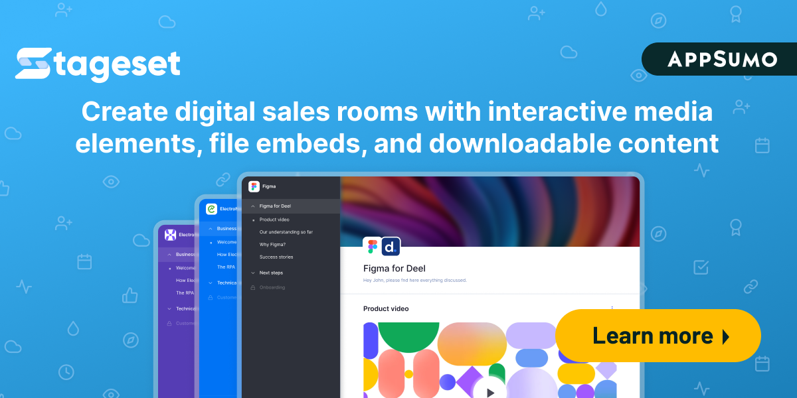Image resolution: width=797 pixels, height=398 pixels.
Task: Open the Why Figma? page
Action: pyautogui.click(x=272, y=244)
